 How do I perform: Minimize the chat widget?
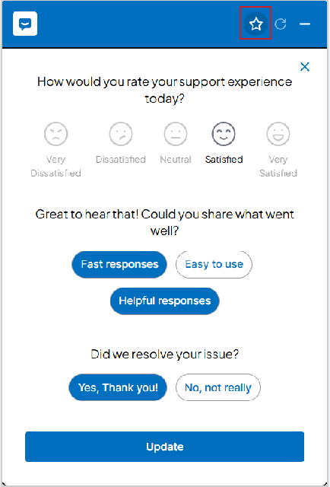tap(305, 24)
